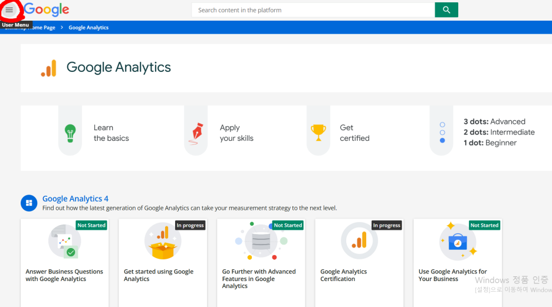Click Not Started badge on Go Further card
The width and height of the screenshot is (552, 307).
(288, 225)
